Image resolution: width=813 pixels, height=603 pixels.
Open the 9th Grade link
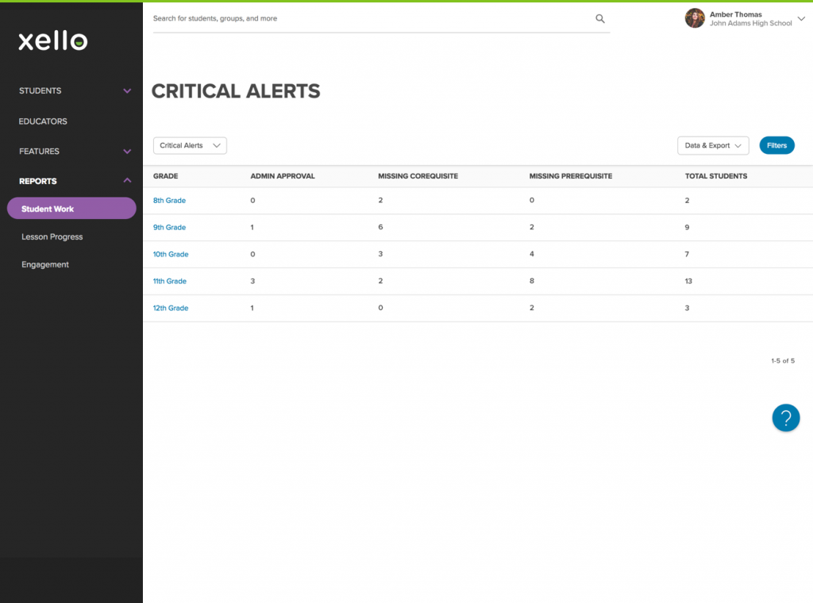(x=169, y=228)
